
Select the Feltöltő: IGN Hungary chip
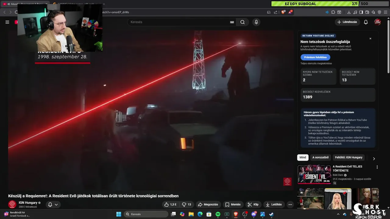click(x=349, y=158)
